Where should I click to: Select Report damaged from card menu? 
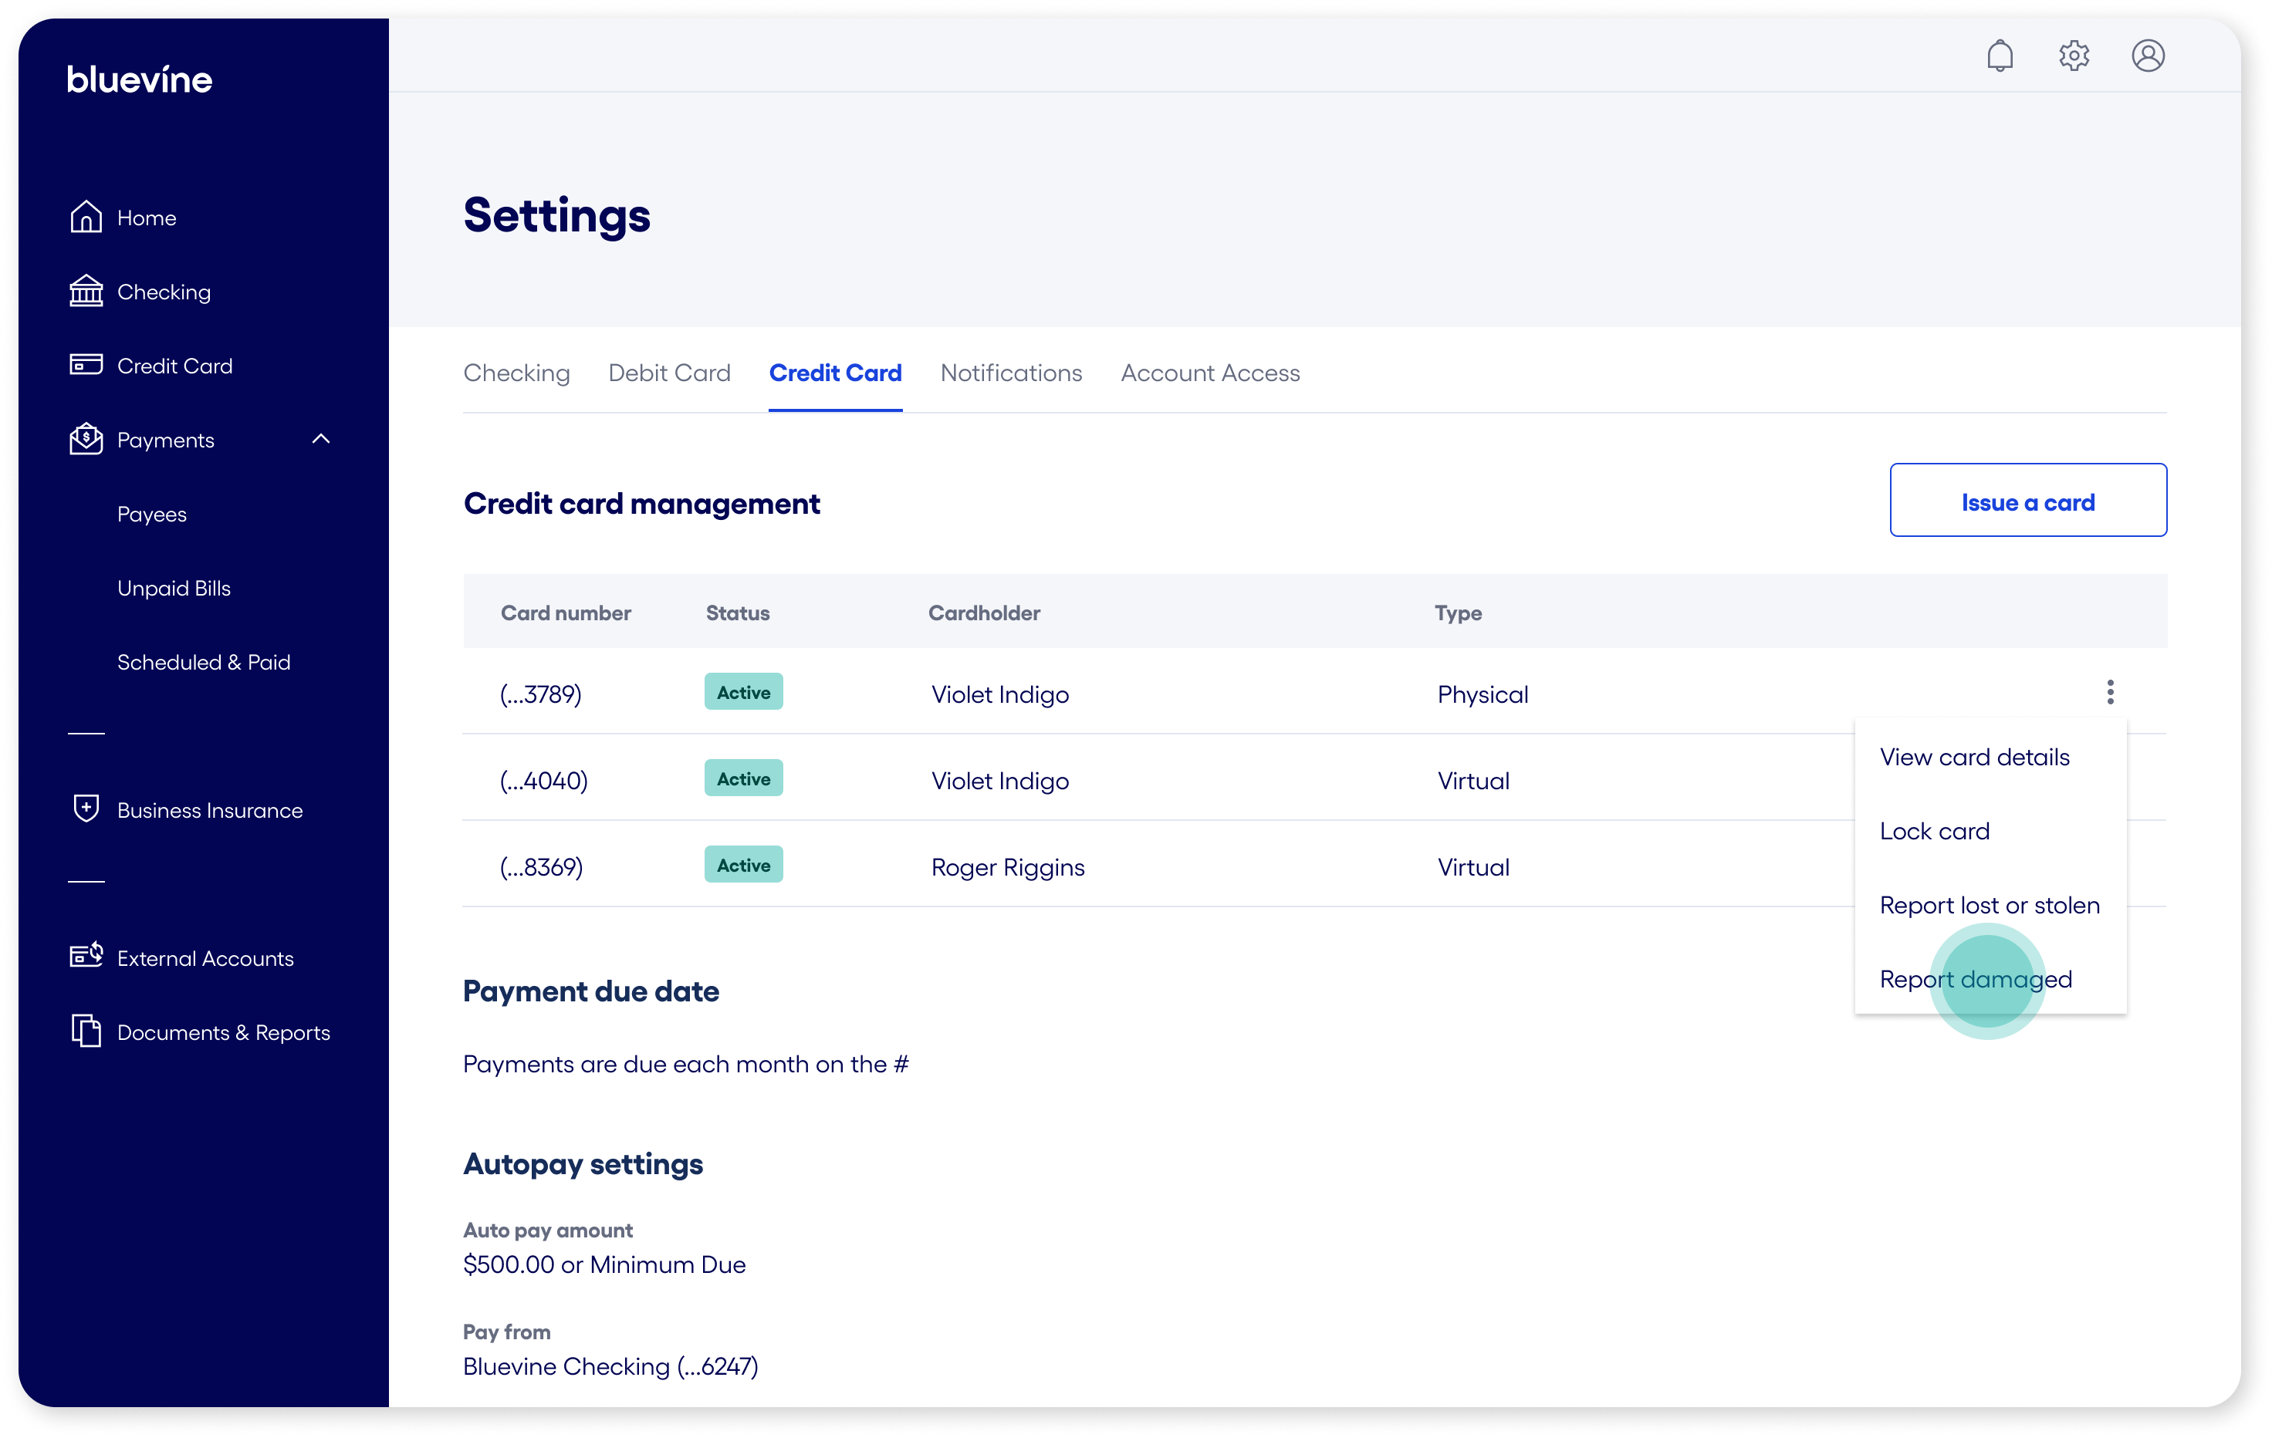[x=1976, y=979]
